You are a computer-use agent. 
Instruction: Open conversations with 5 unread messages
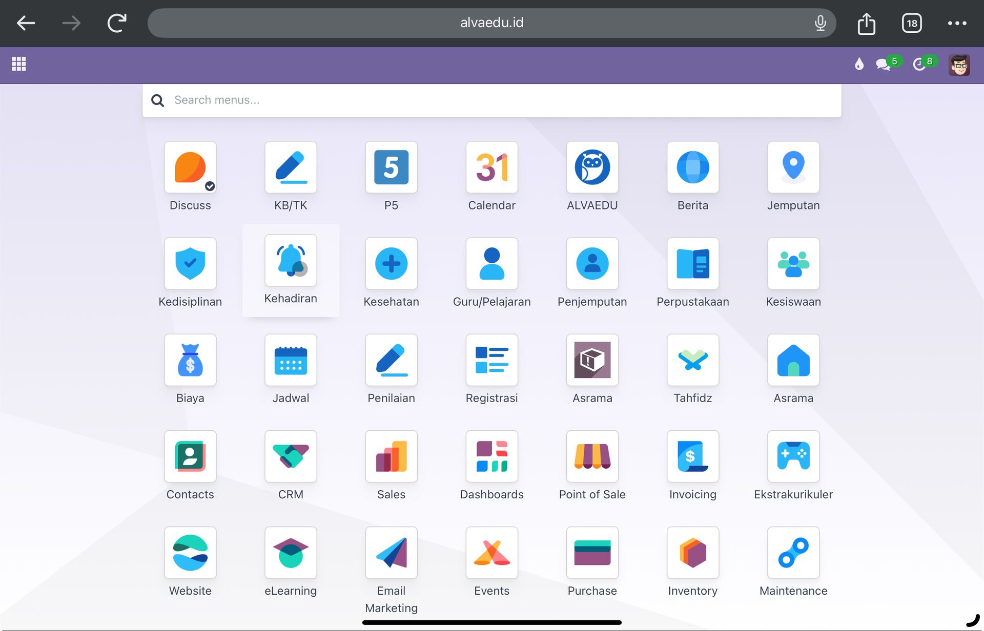point(888,64)
